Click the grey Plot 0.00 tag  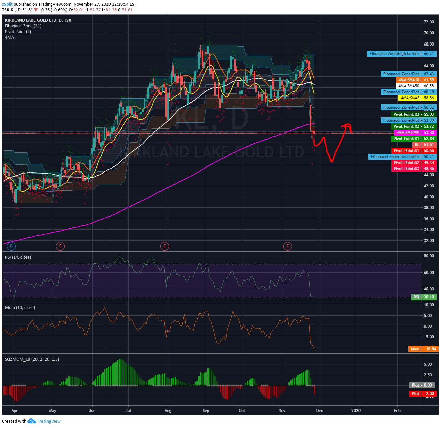(423, 385)
